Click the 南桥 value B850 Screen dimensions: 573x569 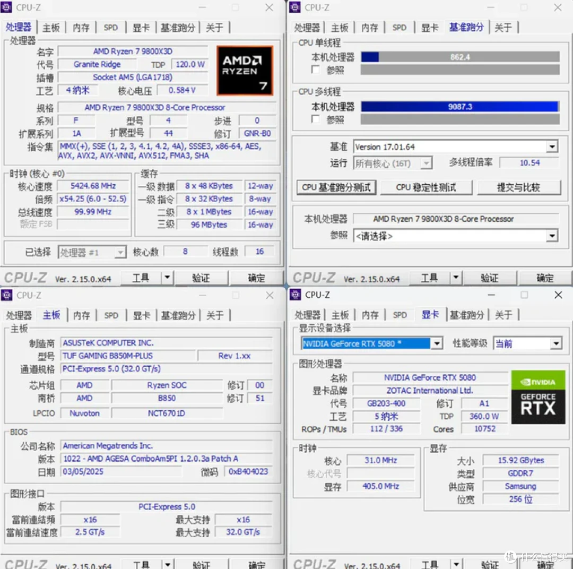pos(167,398)
